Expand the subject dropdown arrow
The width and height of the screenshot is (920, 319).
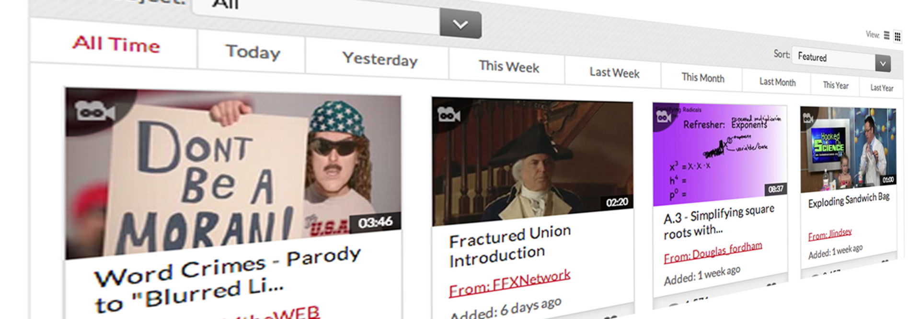coord(460,23)
